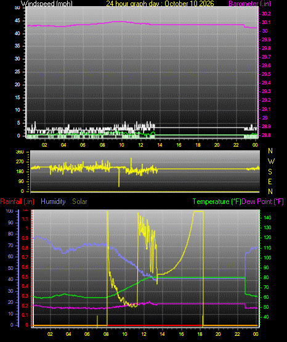Image resolution: width=287 pixels, height=342 pixels.
Task: Select green 120 on the temperature axis
Action: click(x=267, y=237)
